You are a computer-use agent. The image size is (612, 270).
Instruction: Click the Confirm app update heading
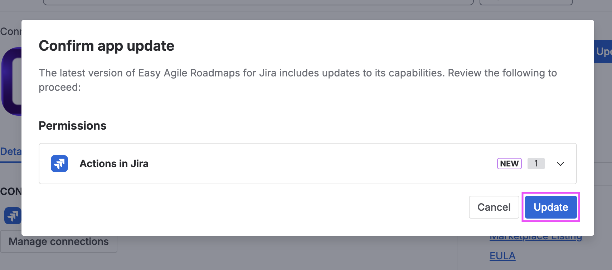[106, 46]
